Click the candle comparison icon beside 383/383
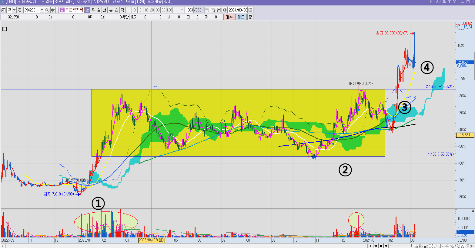475x248 pixels. [x=207, y=10]
